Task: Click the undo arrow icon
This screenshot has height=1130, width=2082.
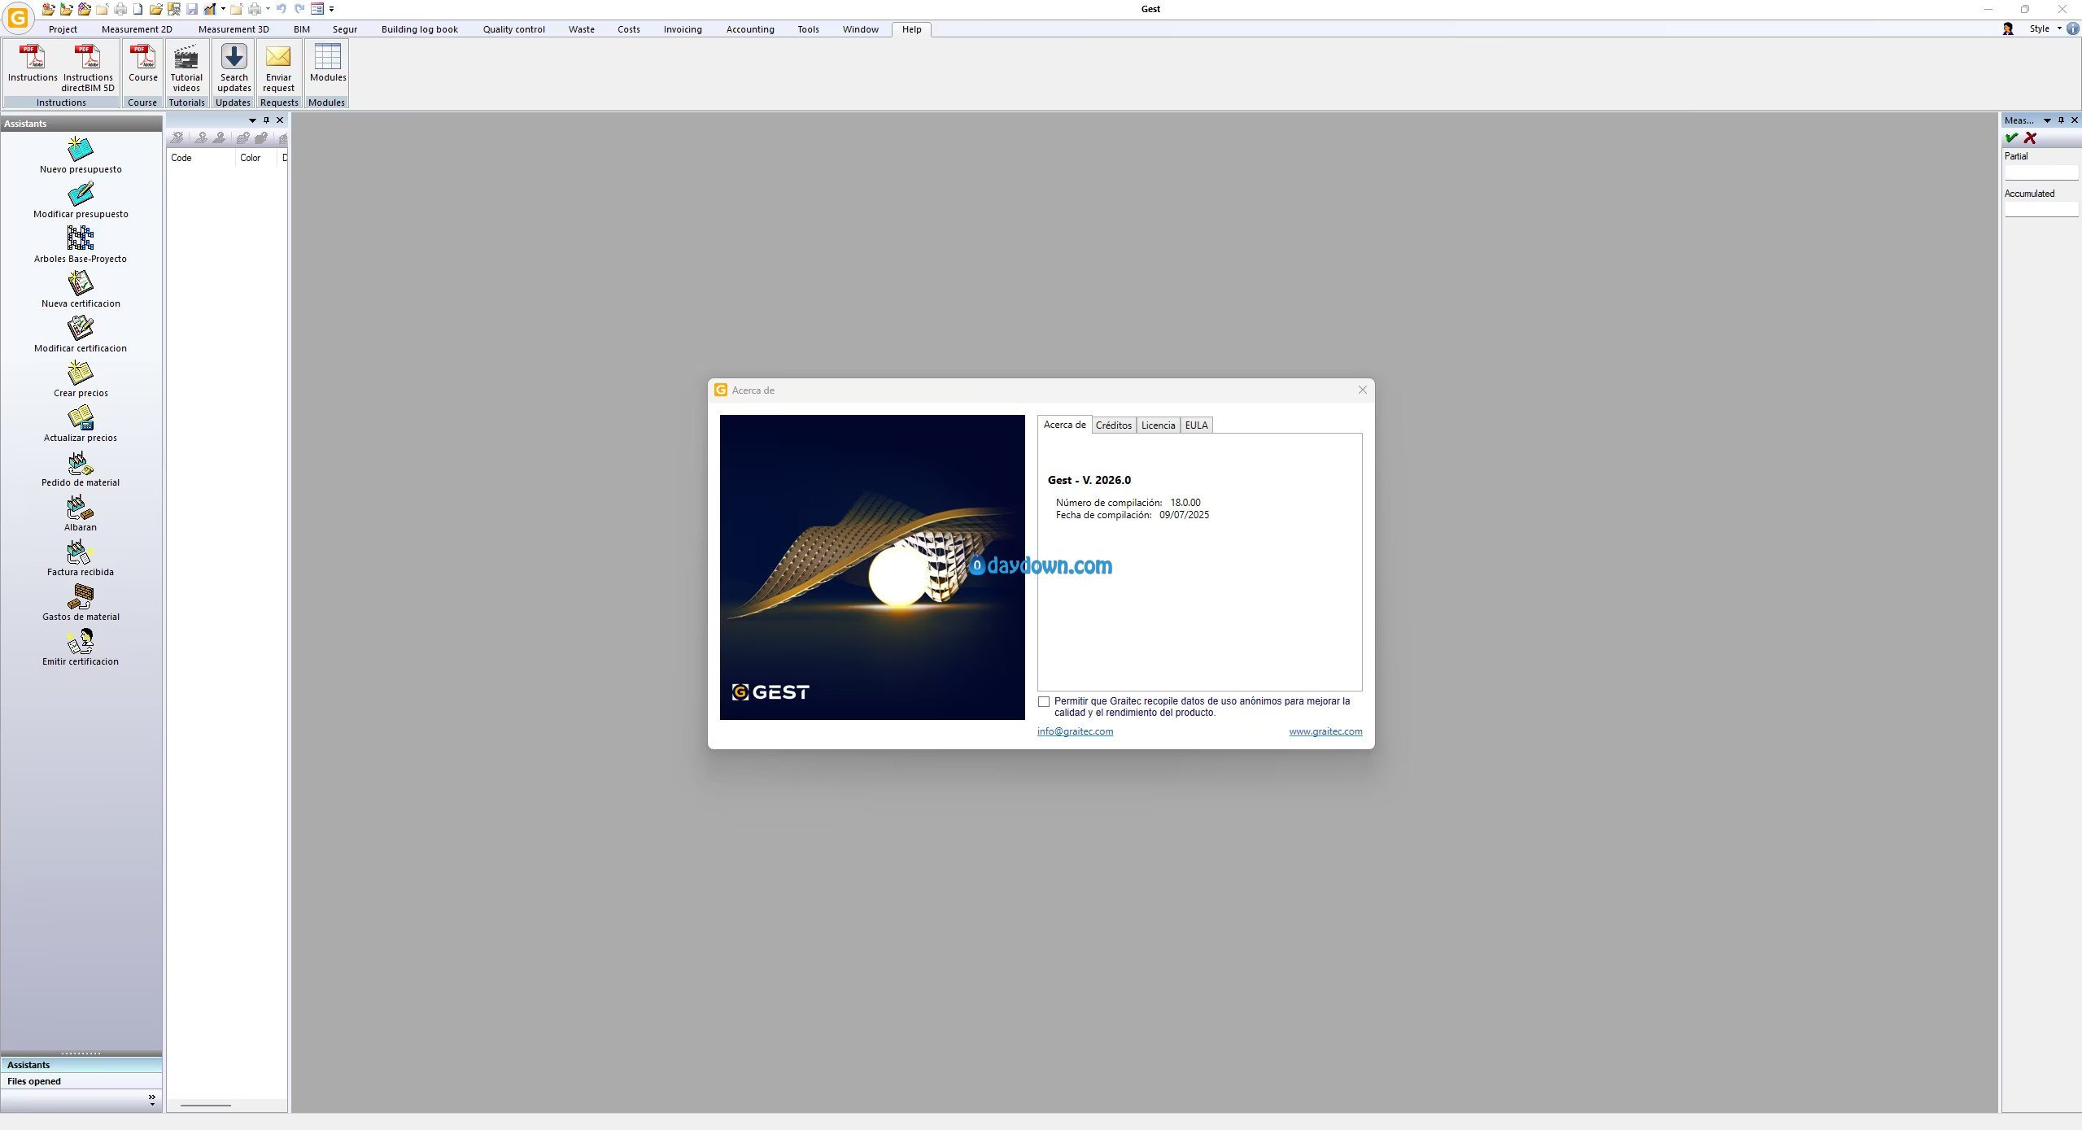Action: point(282,9)
